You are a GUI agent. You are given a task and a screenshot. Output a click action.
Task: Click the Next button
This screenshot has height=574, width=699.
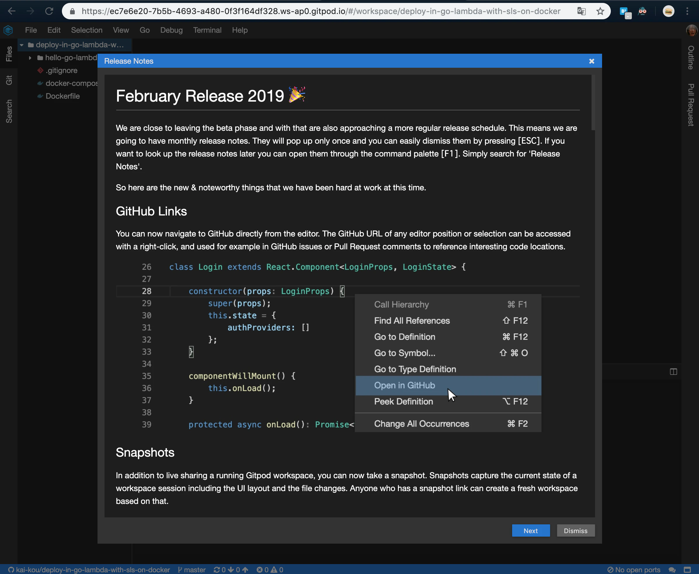pos(531,531)
